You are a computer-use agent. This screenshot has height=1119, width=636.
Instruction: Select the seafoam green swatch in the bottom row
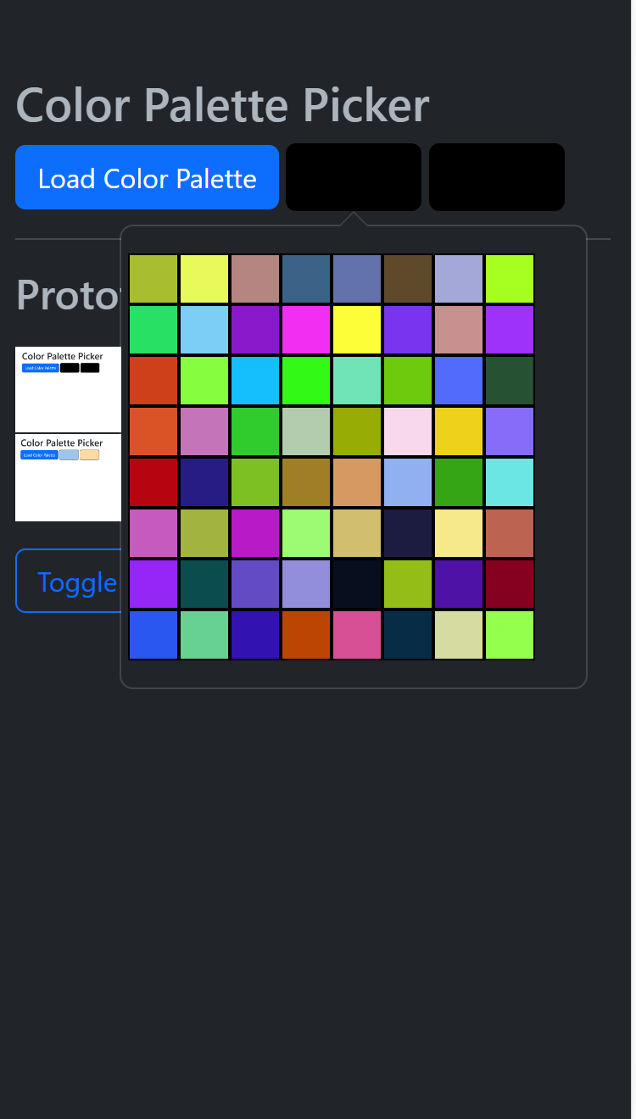pyautogui.click(x=204, y=635)
